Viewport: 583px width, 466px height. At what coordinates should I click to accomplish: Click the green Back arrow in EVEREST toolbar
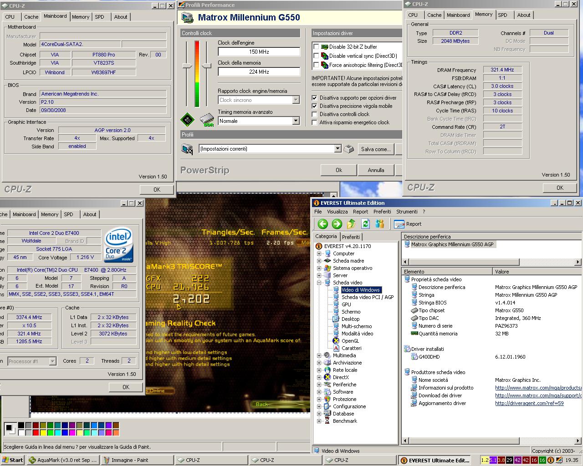coord(323,223)
